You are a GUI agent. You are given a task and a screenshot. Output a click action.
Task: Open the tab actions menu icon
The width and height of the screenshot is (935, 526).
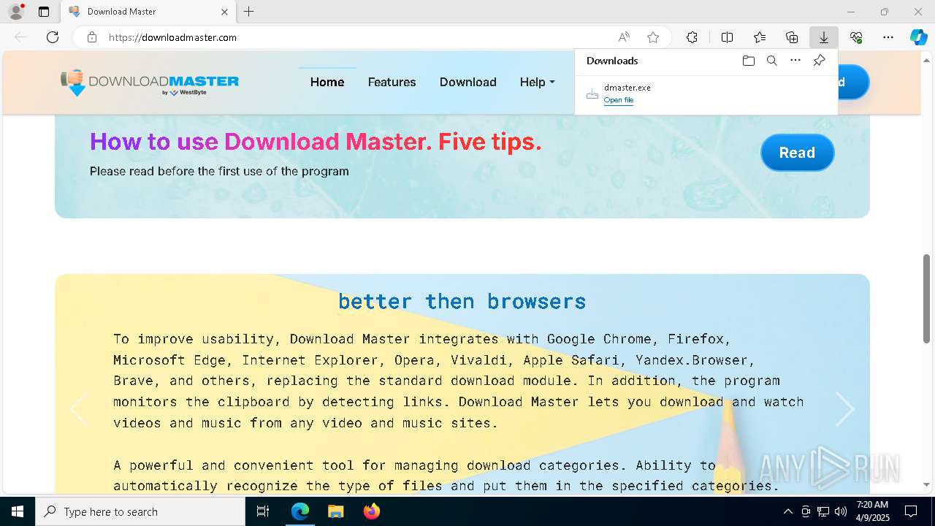44,12
